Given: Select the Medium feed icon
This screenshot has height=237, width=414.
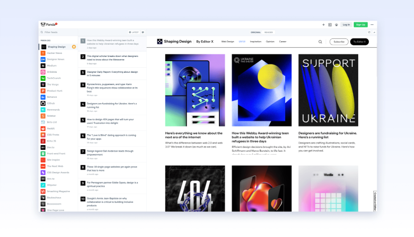Looking at the screenshot, I should (43, 66).
